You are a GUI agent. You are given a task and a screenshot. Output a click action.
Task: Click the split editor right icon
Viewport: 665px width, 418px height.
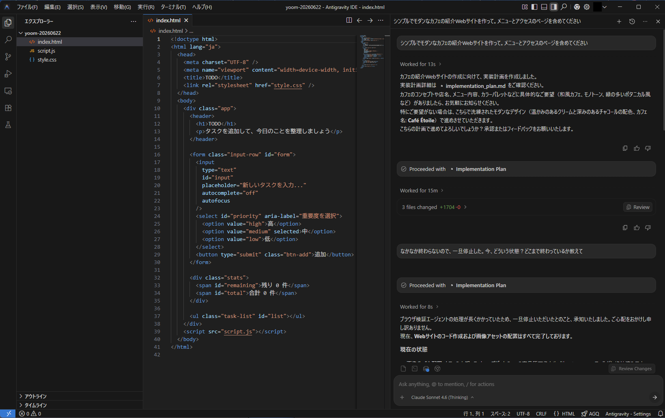[349, 20]
